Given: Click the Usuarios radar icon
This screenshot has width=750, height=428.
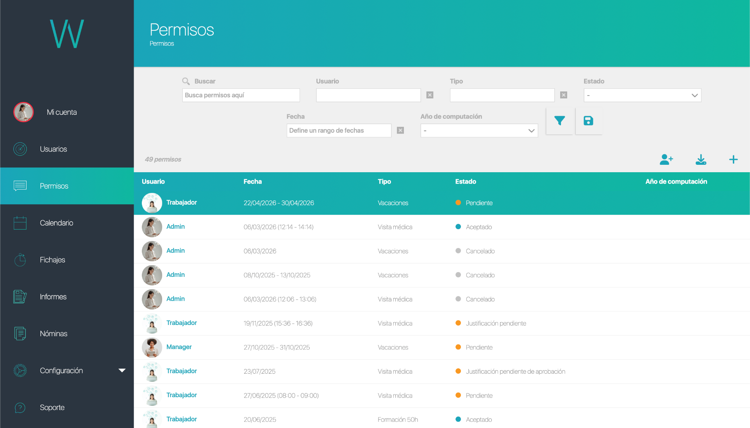Looking at the screenshot, I should click(20, 149).
